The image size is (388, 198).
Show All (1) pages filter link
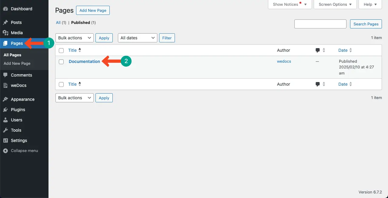coord(61,22)
